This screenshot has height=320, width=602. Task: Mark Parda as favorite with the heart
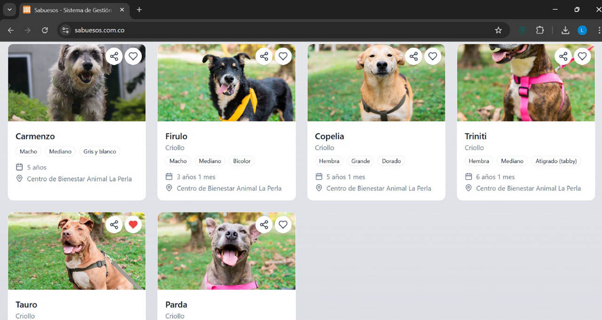(283, 225)
